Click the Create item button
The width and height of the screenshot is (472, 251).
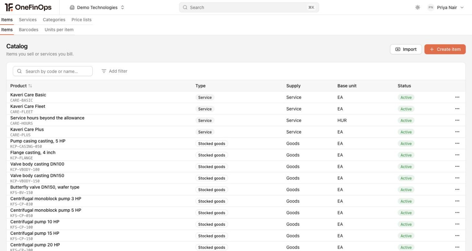(x=445, y=49)
